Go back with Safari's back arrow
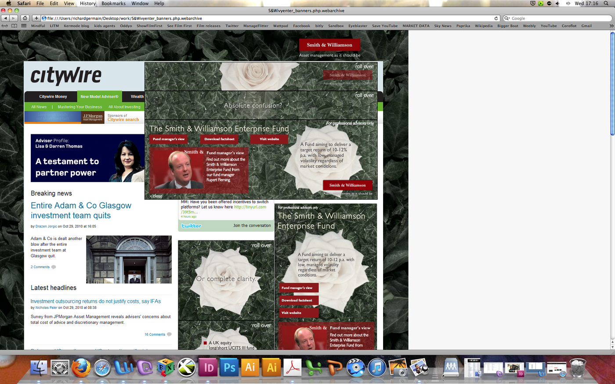The height and width of the screenshot is (384, 615). [5, 18]
